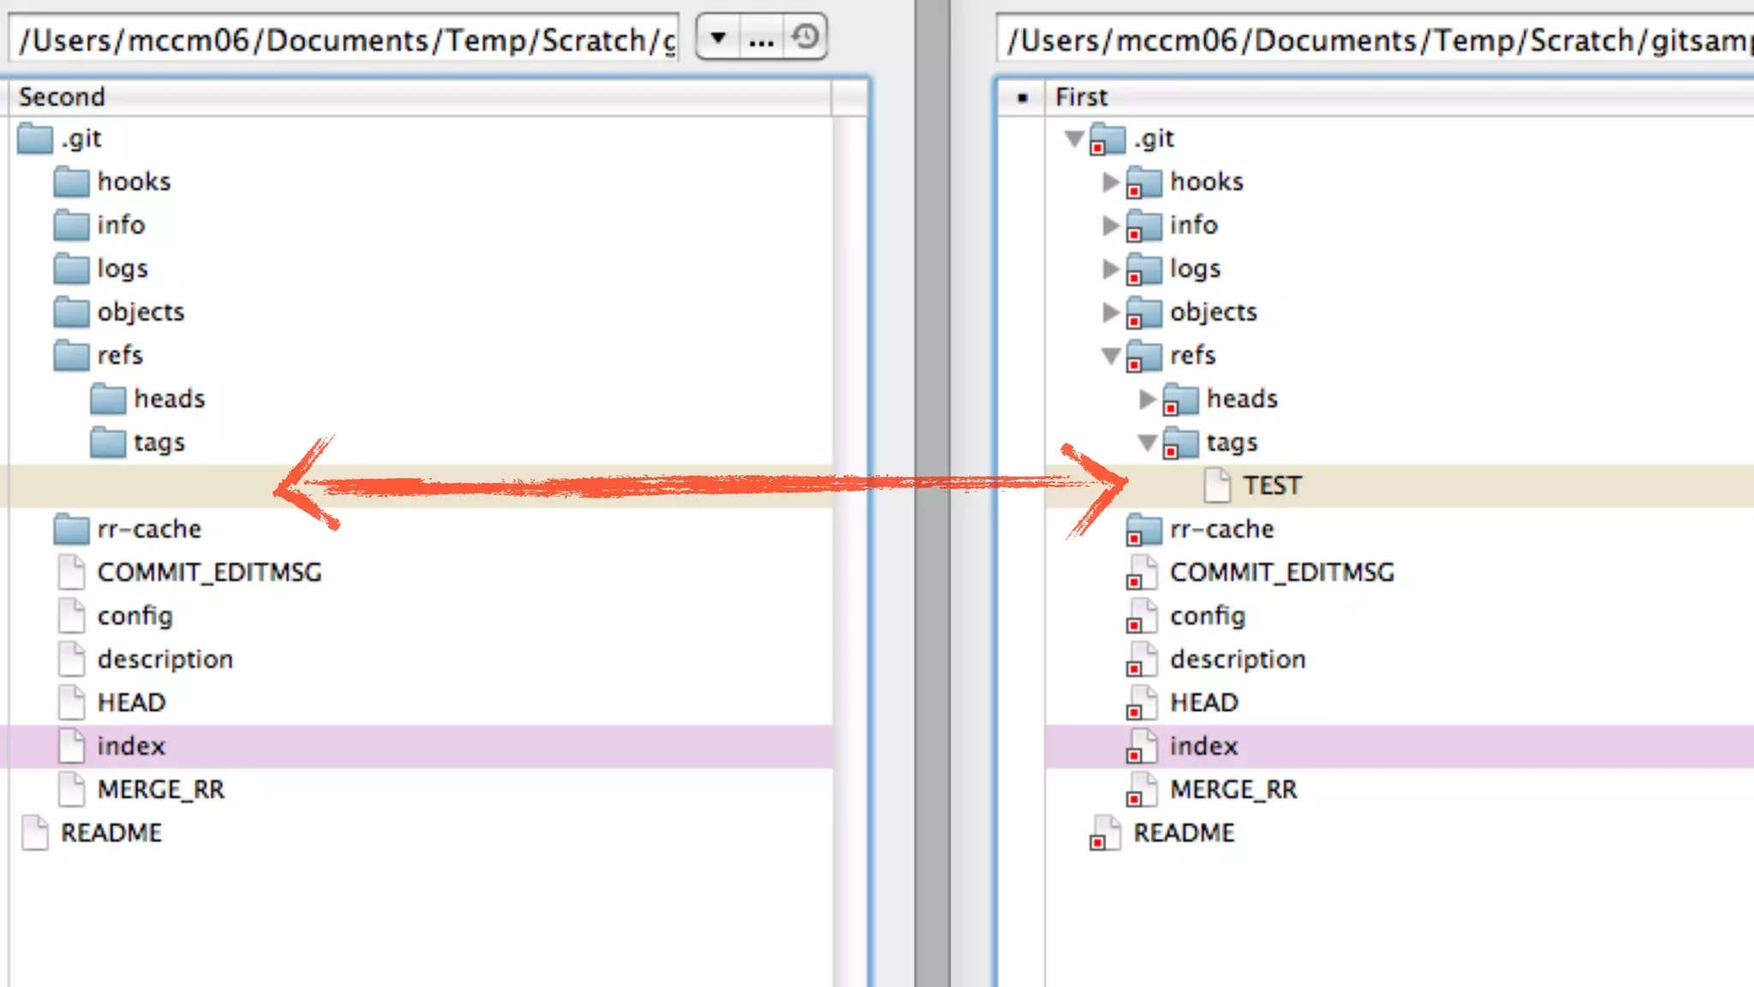Click the README file icon in First pane
Viewport: 1754px width, 987px height.
[x=1106, y=833]
